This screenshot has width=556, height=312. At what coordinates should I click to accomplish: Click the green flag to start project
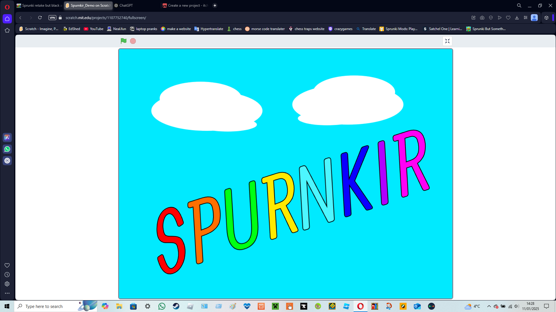(x=124, y=41)
